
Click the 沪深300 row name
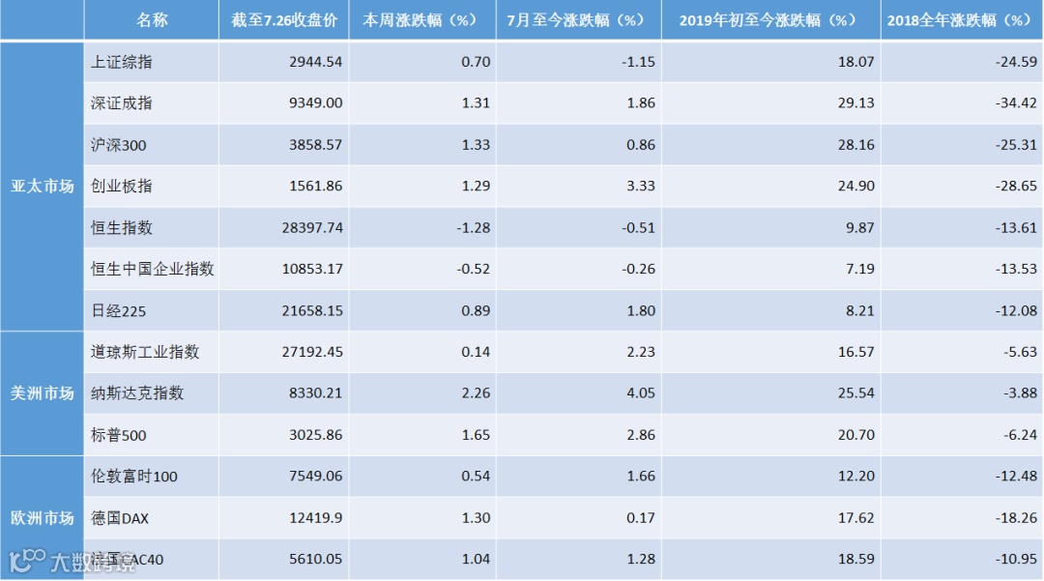119,145
